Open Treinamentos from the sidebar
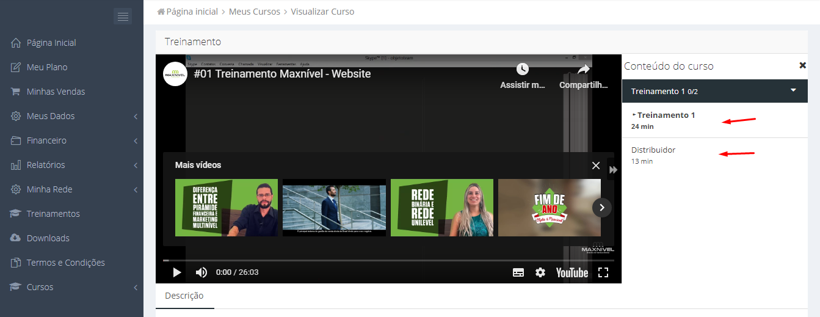 pyautogui.click(x=53, y=214)
